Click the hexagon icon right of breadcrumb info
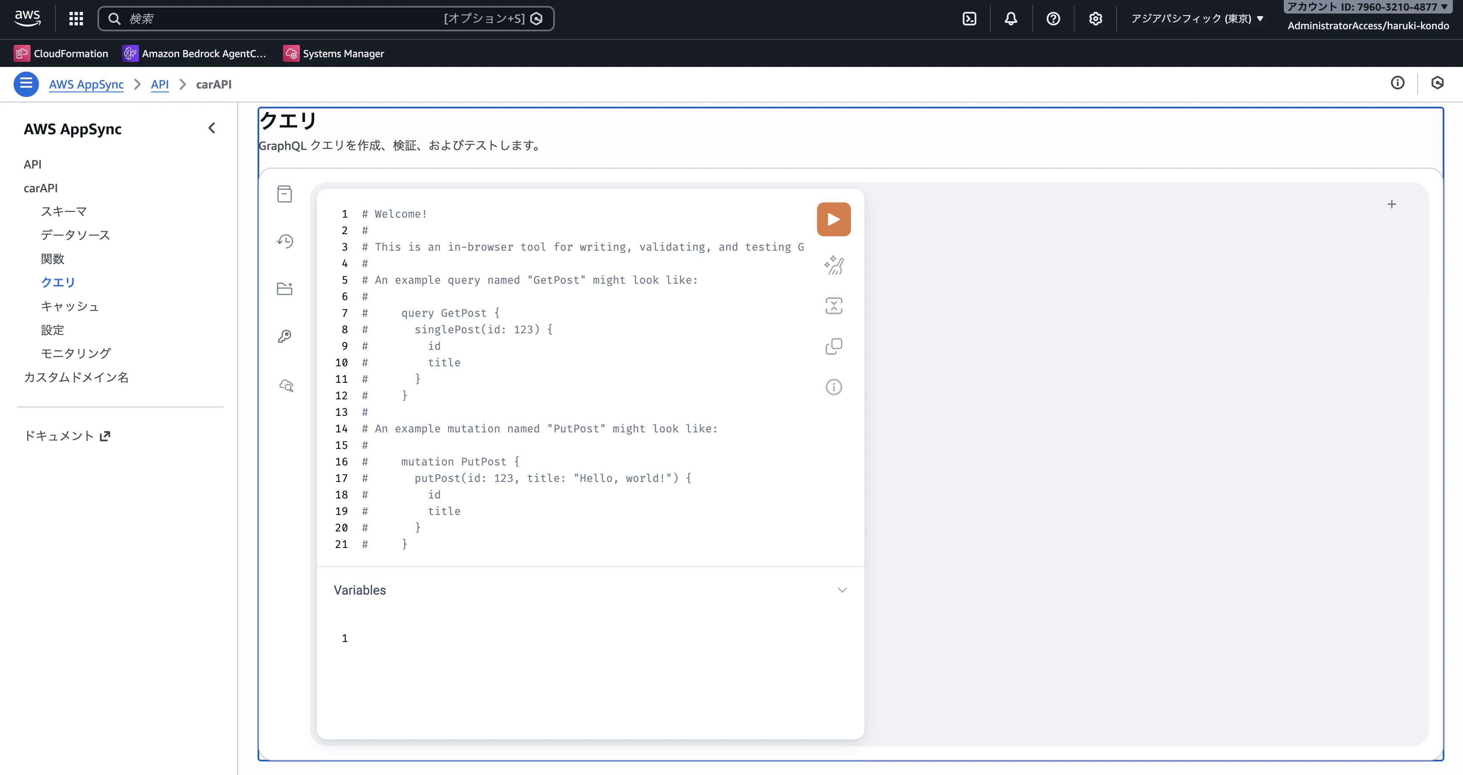This screenshot has height=775, width=1463. [1438, 83]
